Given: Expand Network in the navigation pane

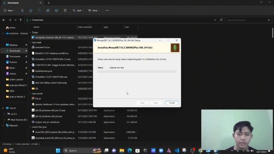Looking at the screenshot, I should [3, 125].
